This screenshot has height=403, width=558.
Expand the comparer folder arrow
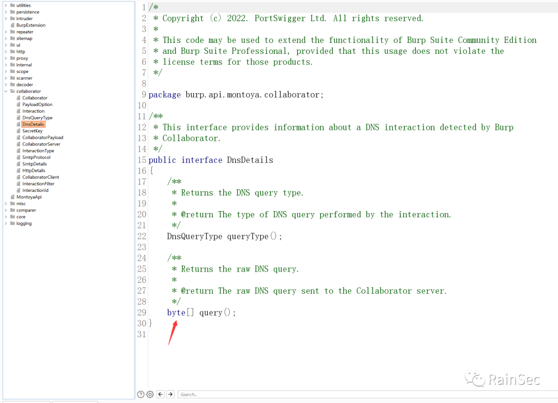coord(6,210)
